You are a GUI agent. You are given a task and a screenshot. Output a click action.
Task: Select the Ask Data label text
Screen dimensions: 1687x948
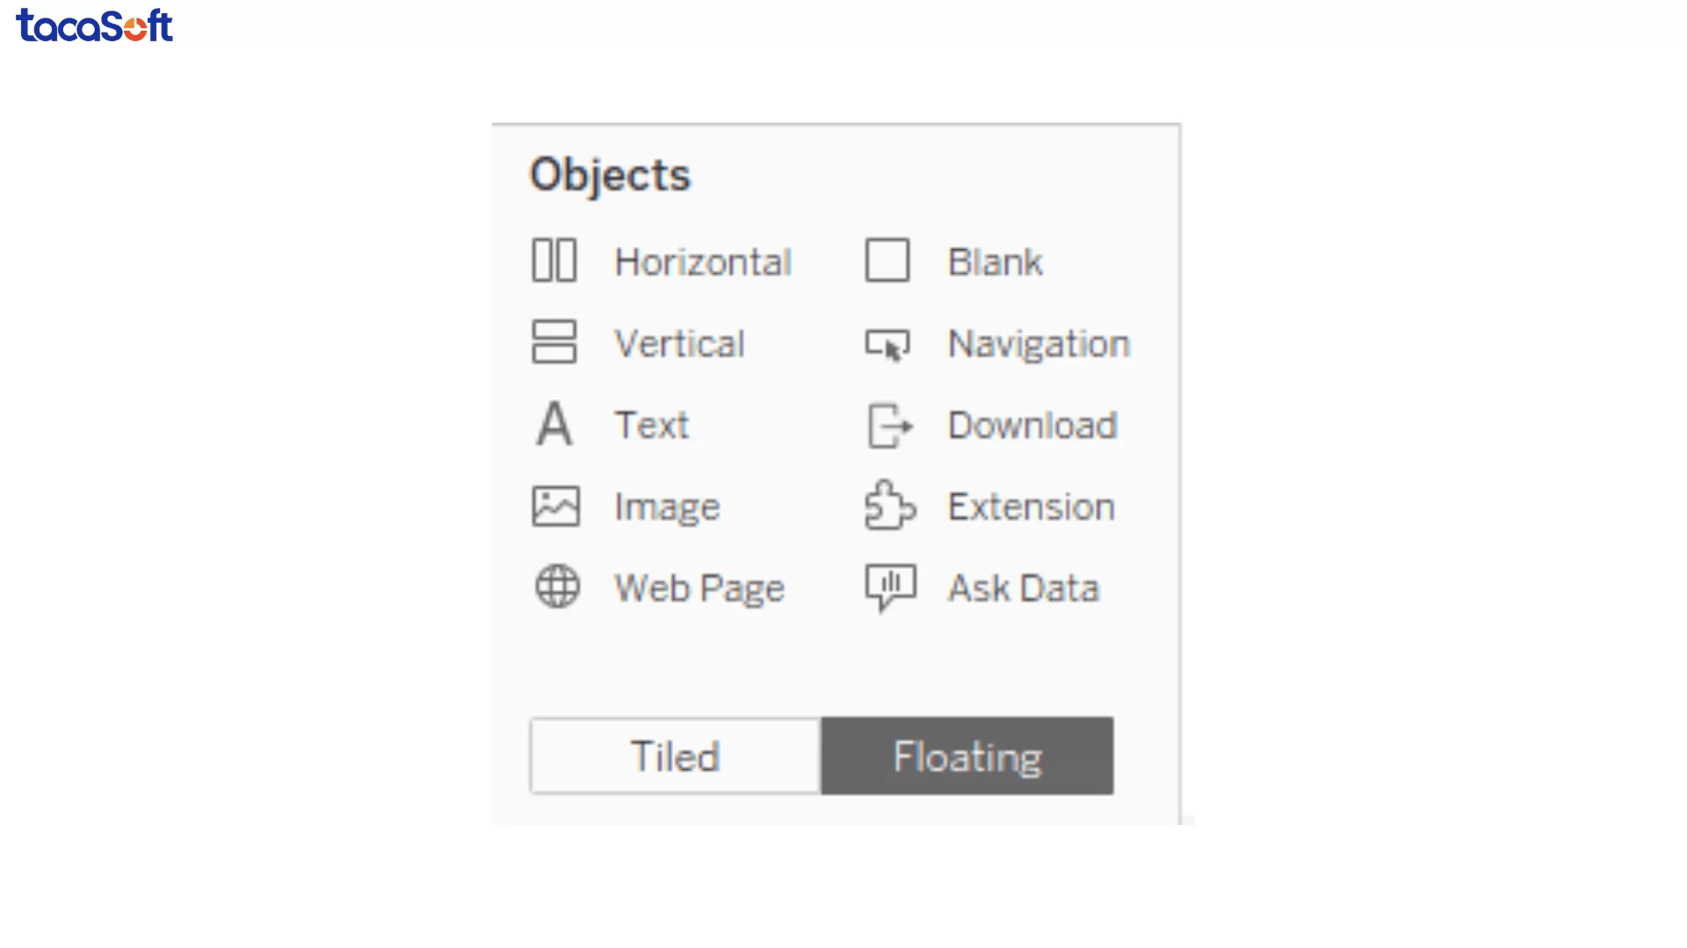click(1023, 588)
